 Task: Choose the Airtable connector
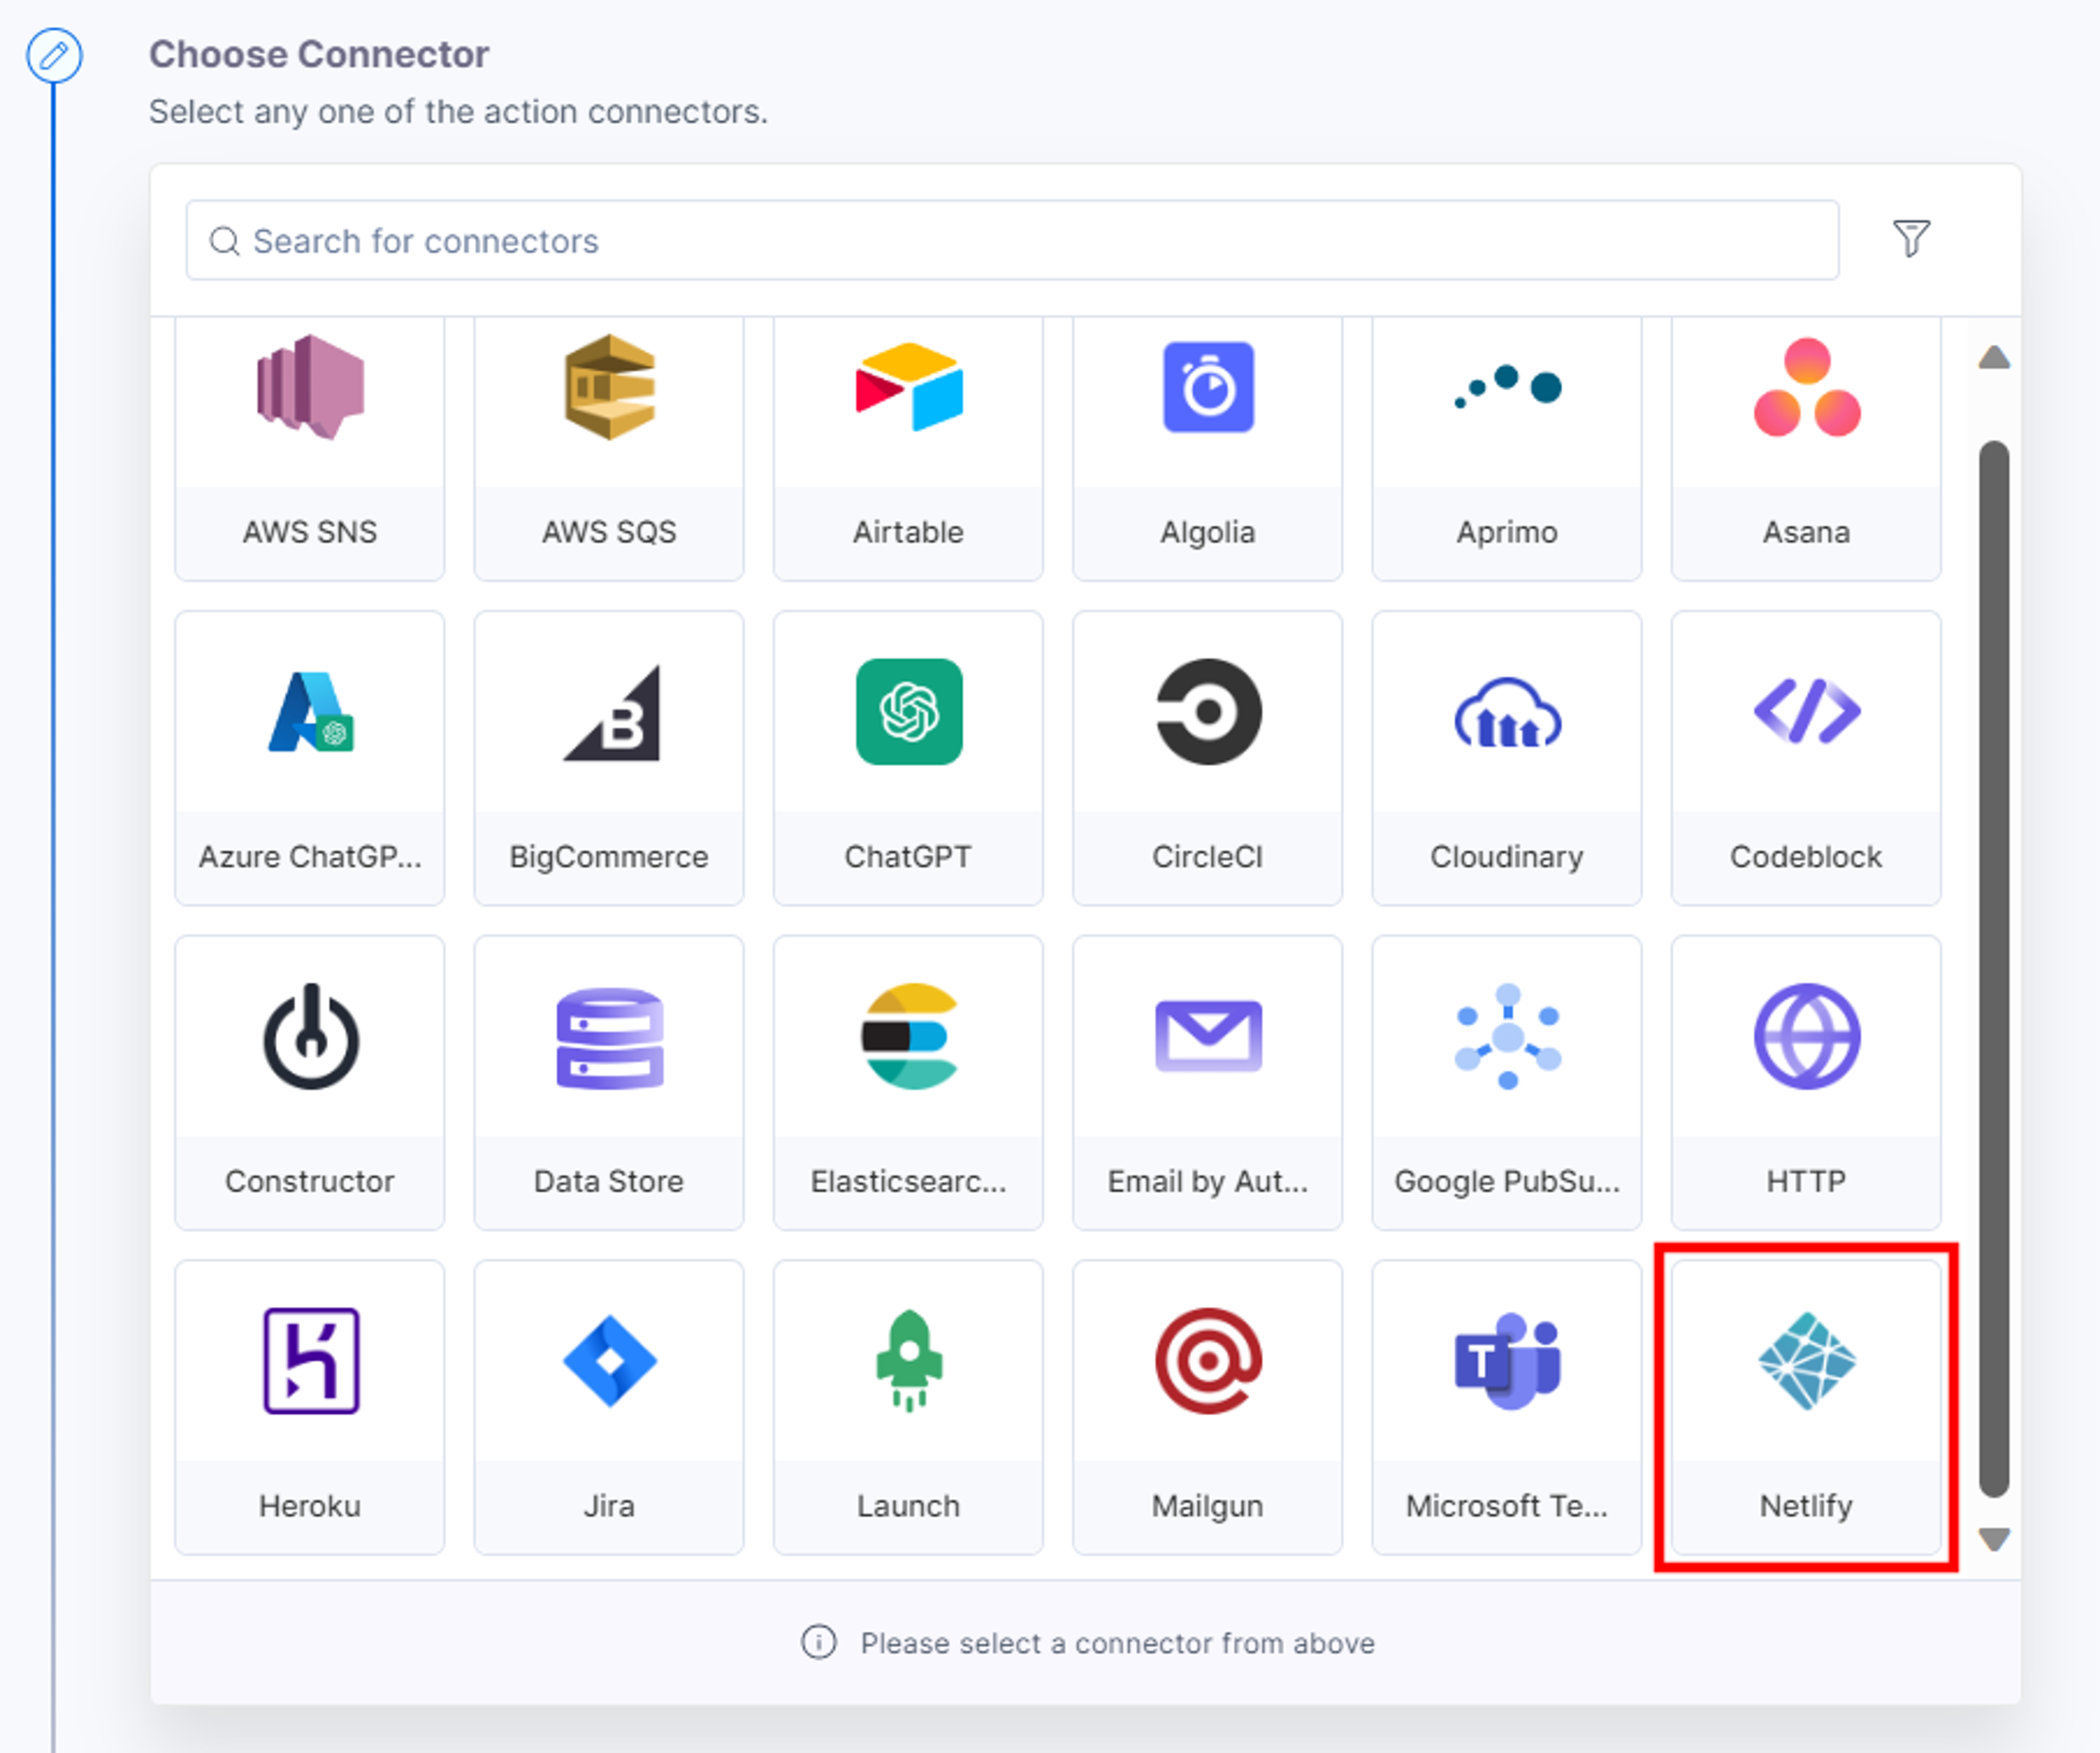(908, 448)
